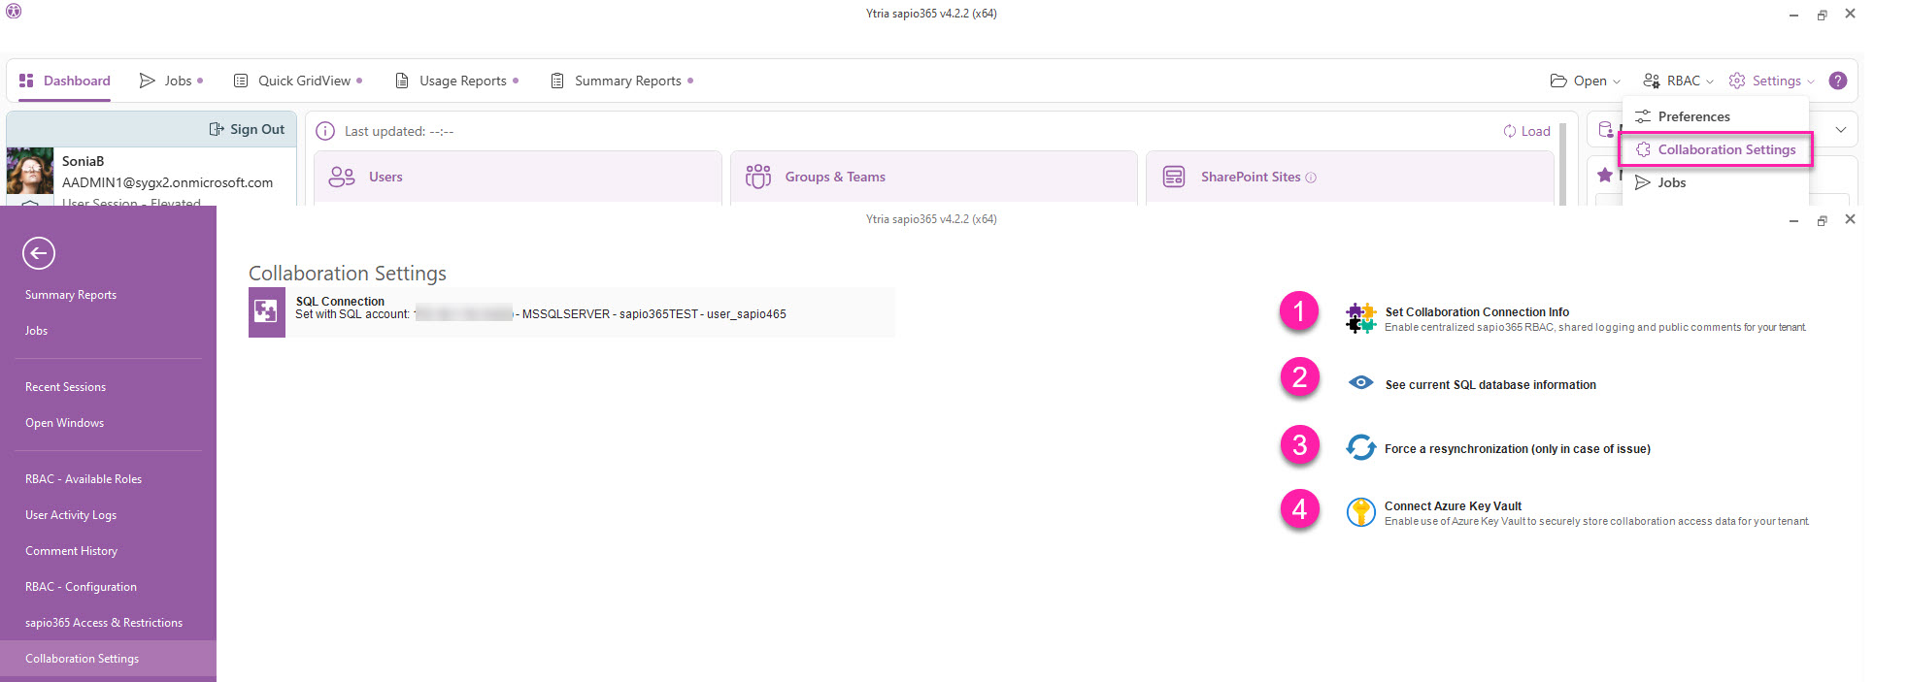Image resolution: width=1908 pixels, height=682 pixels.
Task: Click the Azure Key Vault key icon
Action: pyautogui.click(x=1361, y=512)
